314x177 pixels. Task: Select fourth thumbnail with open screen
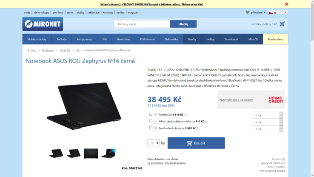point(108,153)
